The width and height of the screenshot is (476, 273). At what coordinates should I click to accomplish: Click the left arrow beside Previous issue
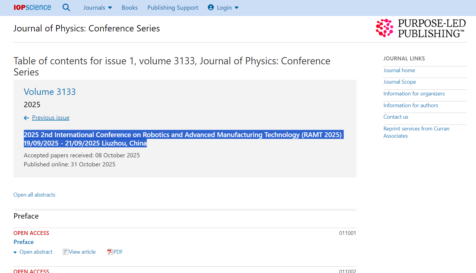pyautogui.click(x=27, y=118)
